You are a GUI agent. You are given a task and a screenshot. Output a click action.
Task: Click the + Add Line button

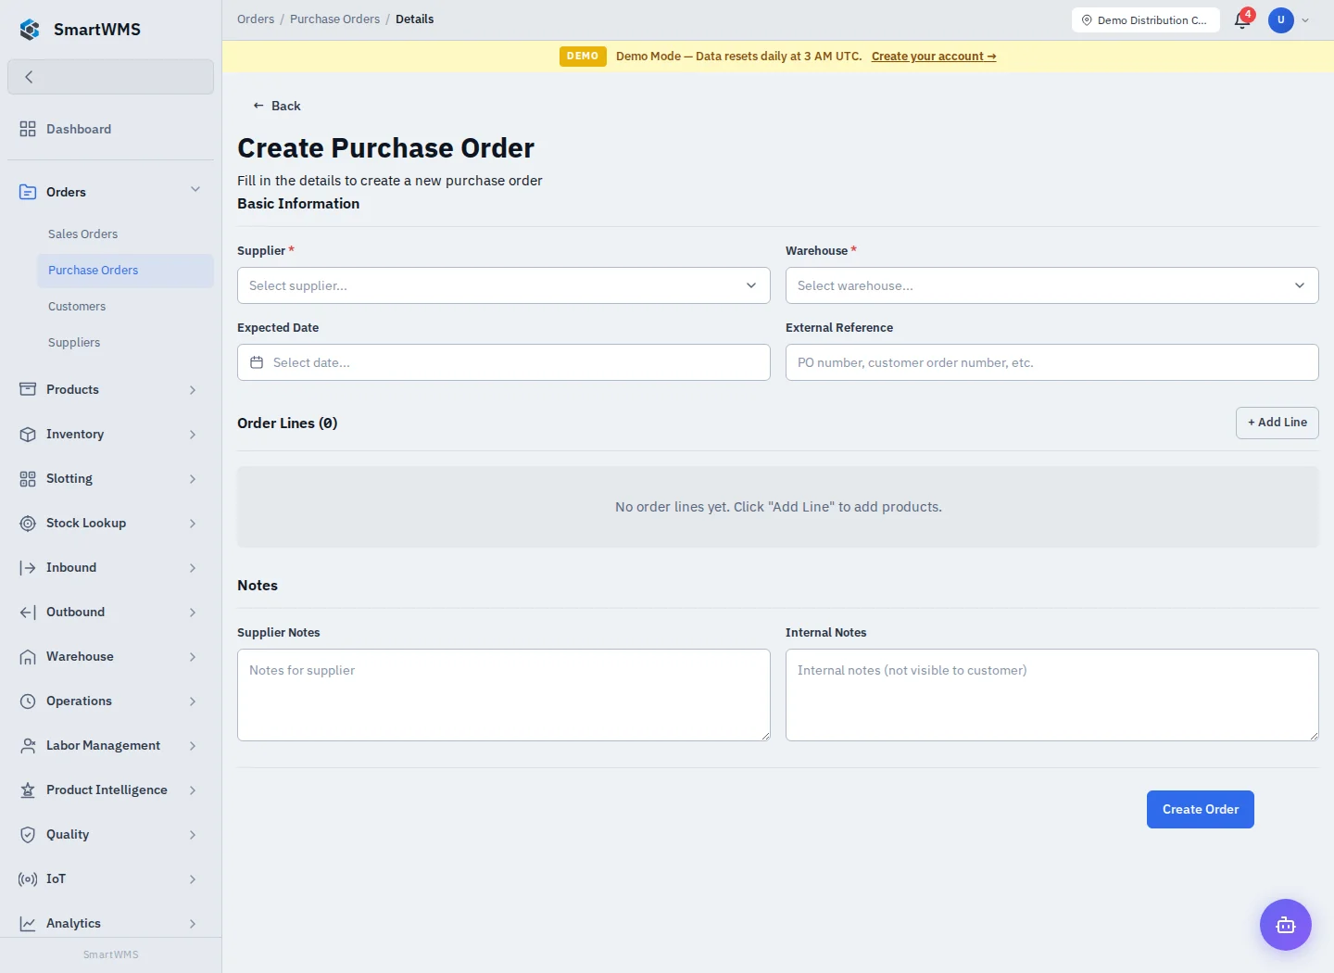pyautogui.click(x=1277, y=423)
